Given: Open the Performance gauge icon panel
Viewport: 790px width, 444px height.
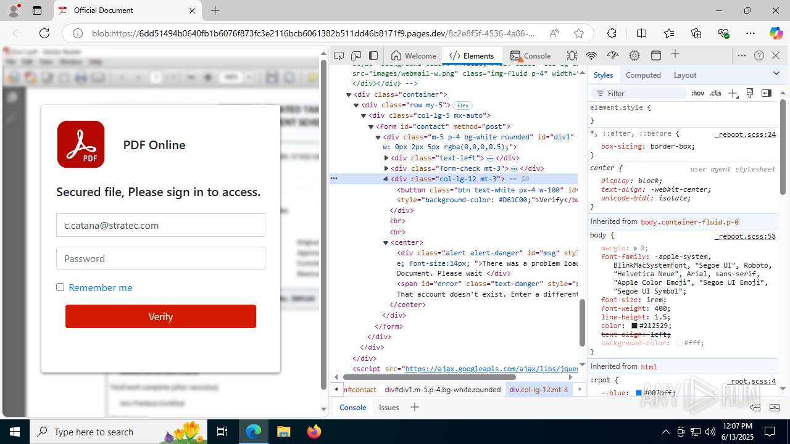Looking at the screenshot, I should (x=613, y=55).
